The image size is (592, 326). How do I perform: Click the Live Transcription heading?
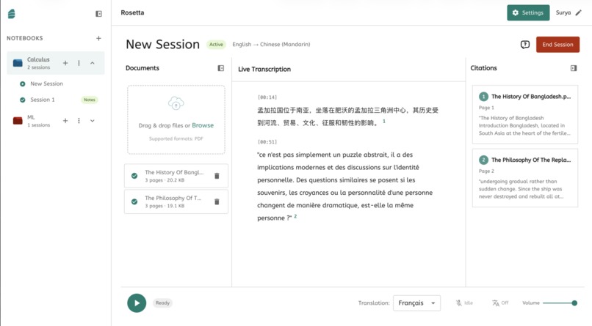click(264, 70)
